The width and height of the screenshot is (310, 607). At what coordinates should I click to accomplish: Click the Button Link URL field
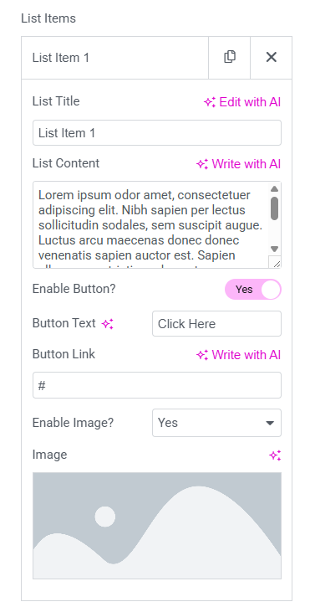[x=157, y=385]
